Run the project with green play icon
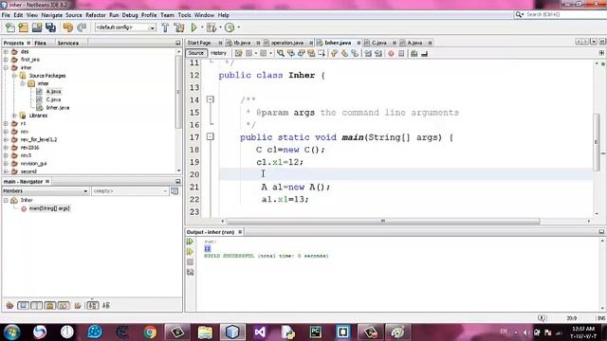This screenshot has width=607, height=341. 193,27
